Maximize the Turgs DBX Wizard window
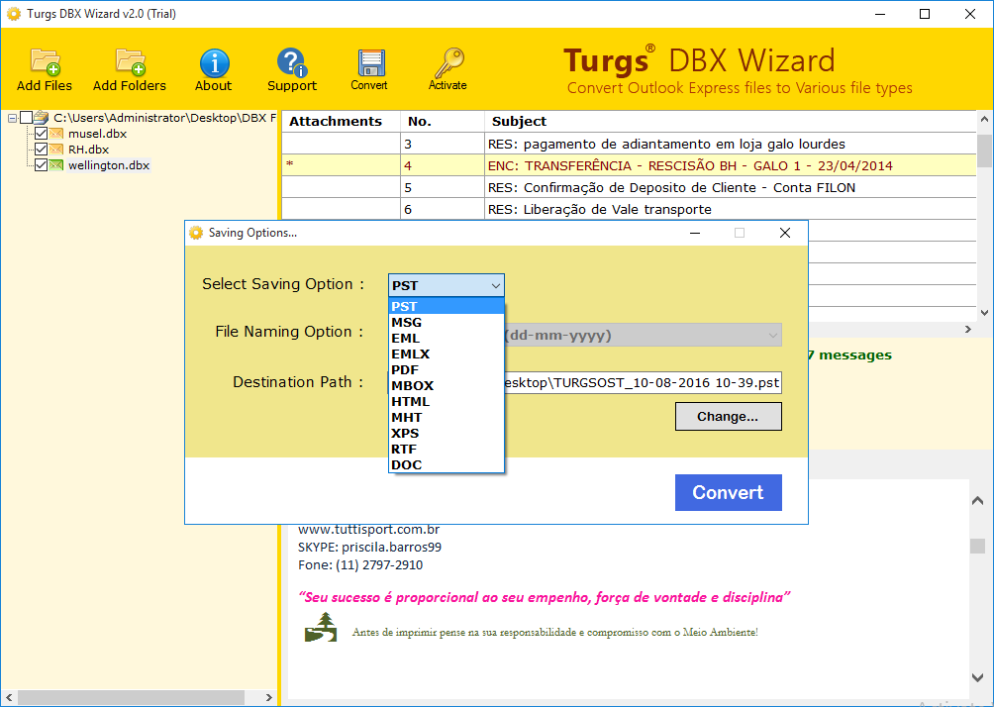 click(x=925, y=14)
